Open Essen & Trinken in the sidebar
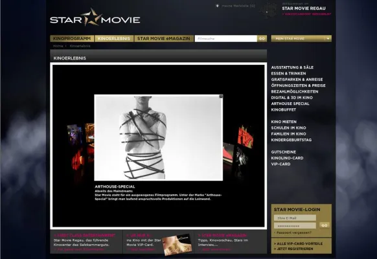 (288, 74)
